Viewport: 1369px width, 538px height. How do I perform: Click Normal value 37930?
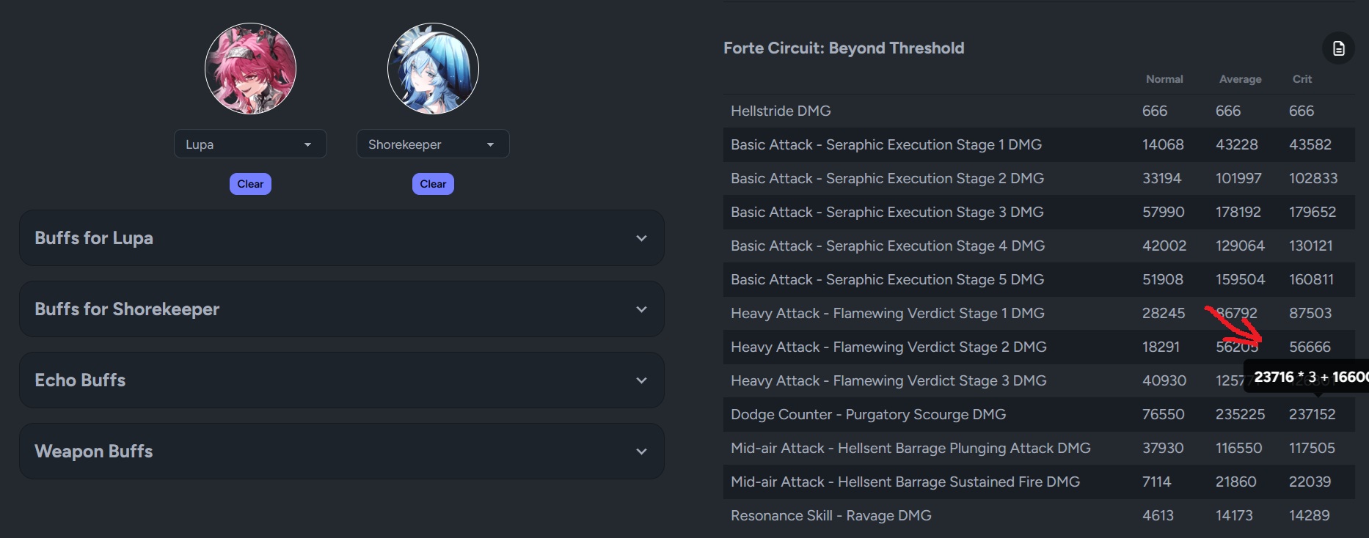(1163, 448)
